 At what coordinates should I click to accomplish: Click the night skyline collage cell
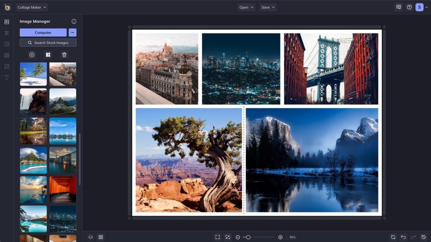[241, 69]
